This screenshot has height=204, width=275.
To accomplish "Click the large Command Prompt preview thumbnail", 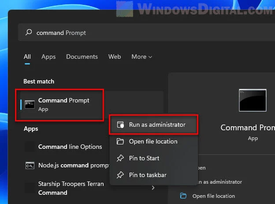I will click(x=253, y=100).
